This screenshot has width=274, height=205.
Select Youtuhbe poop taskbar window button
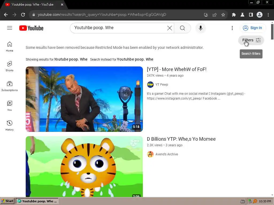37,201
